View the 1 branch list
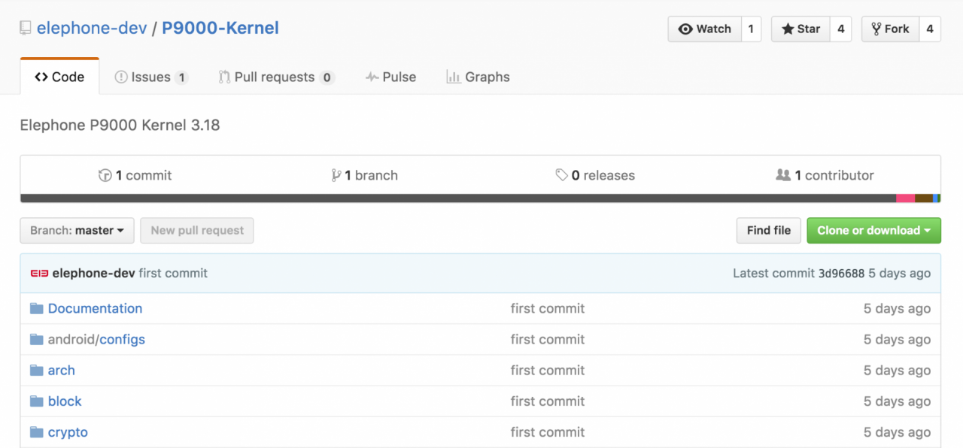963x448 pixels. tap(365, 175)
